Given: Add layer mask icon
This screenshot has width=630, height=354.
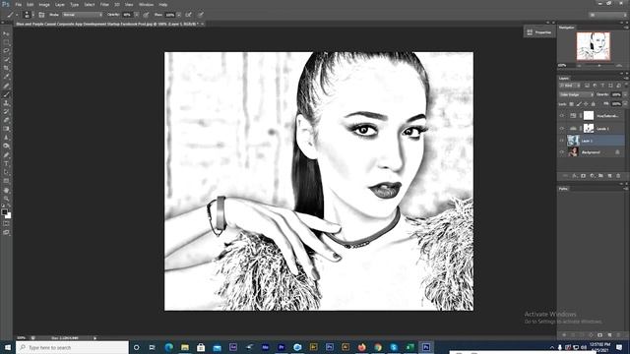Looking at the screenshot, I should click(583, 176).
